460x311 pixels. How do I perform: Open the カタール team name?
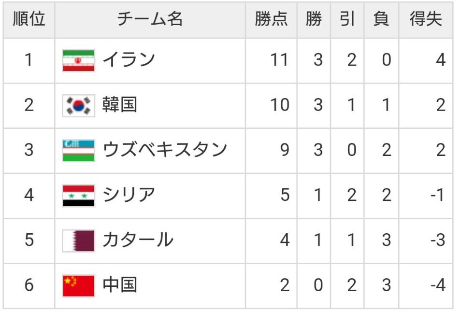(x=138, y=240)
